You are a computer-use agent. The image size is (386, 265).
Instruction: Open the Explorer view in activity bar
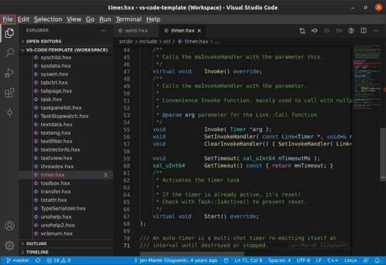10,33
